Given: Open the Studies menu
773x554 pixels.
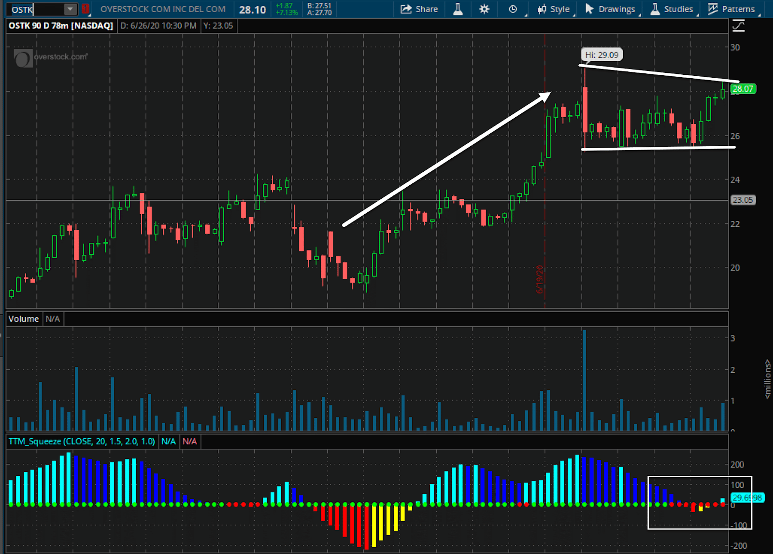Looking at the screenshot, I should pos(672,9).
